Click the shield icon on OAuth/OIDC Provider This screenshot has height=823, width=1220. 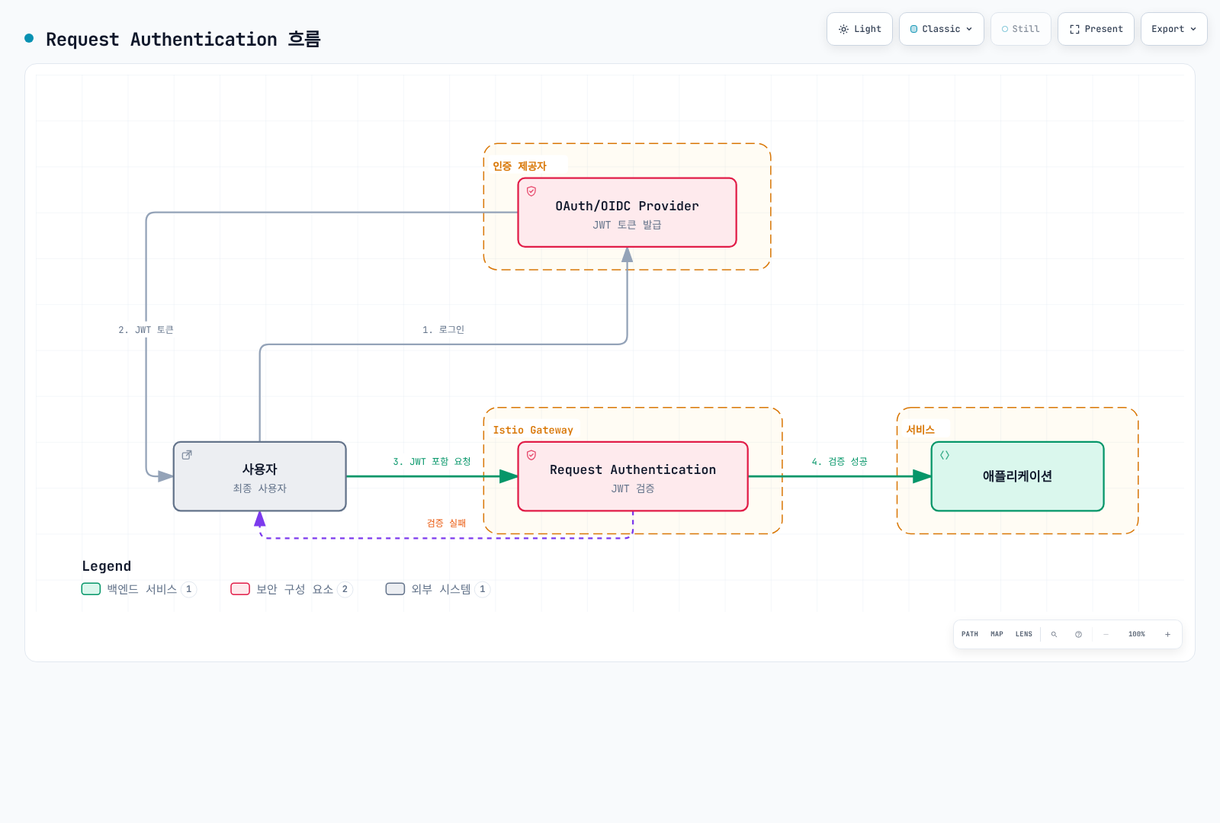531,191
